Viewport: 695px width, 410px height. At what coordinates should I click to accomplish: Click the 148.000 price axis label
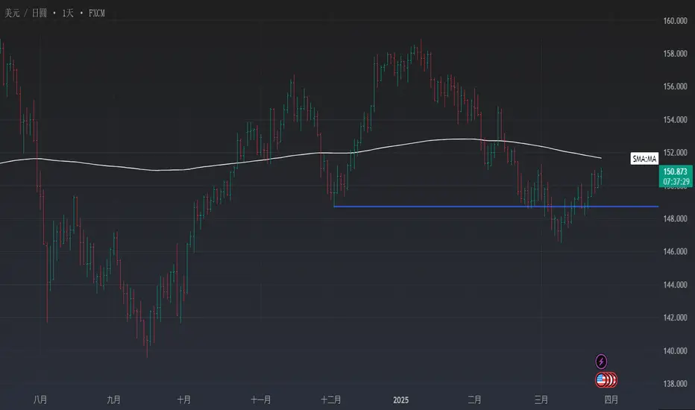click(x=675, y=218)
